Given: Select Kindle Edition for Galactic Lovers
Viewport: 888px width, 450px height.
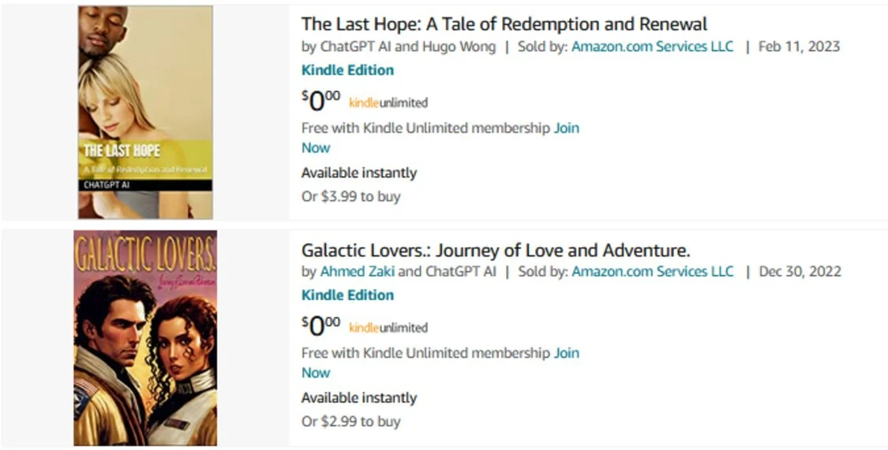Looking at the screenshot, I should pos(348,295).
